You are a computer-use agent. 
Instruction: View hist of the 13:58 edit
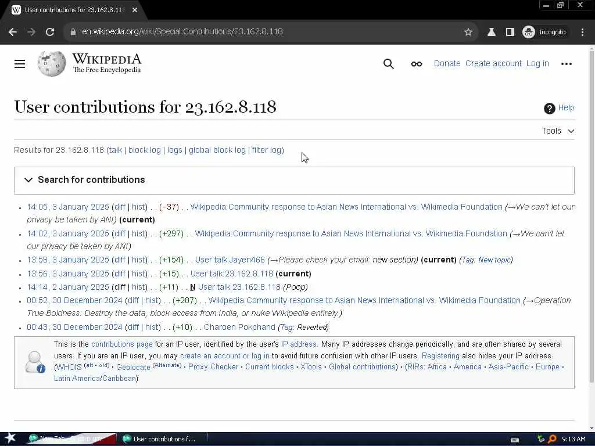[x=138, y=260]
